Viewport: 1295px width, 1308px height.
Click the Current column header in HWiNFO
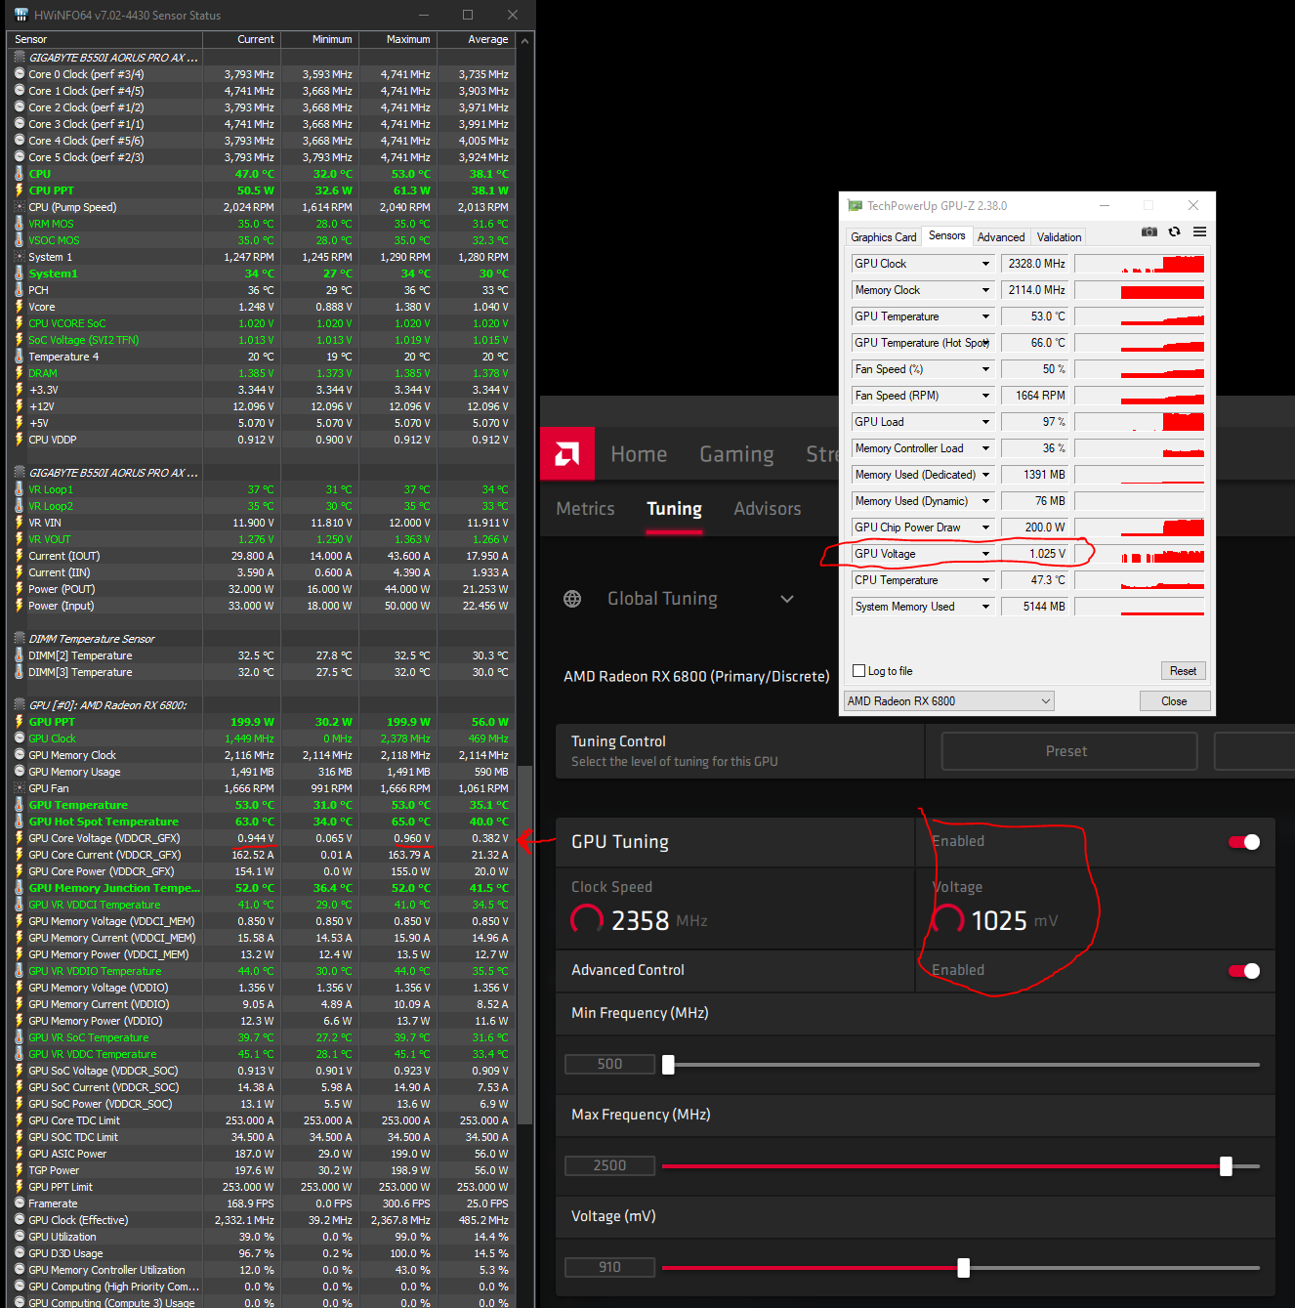(242, 39)
